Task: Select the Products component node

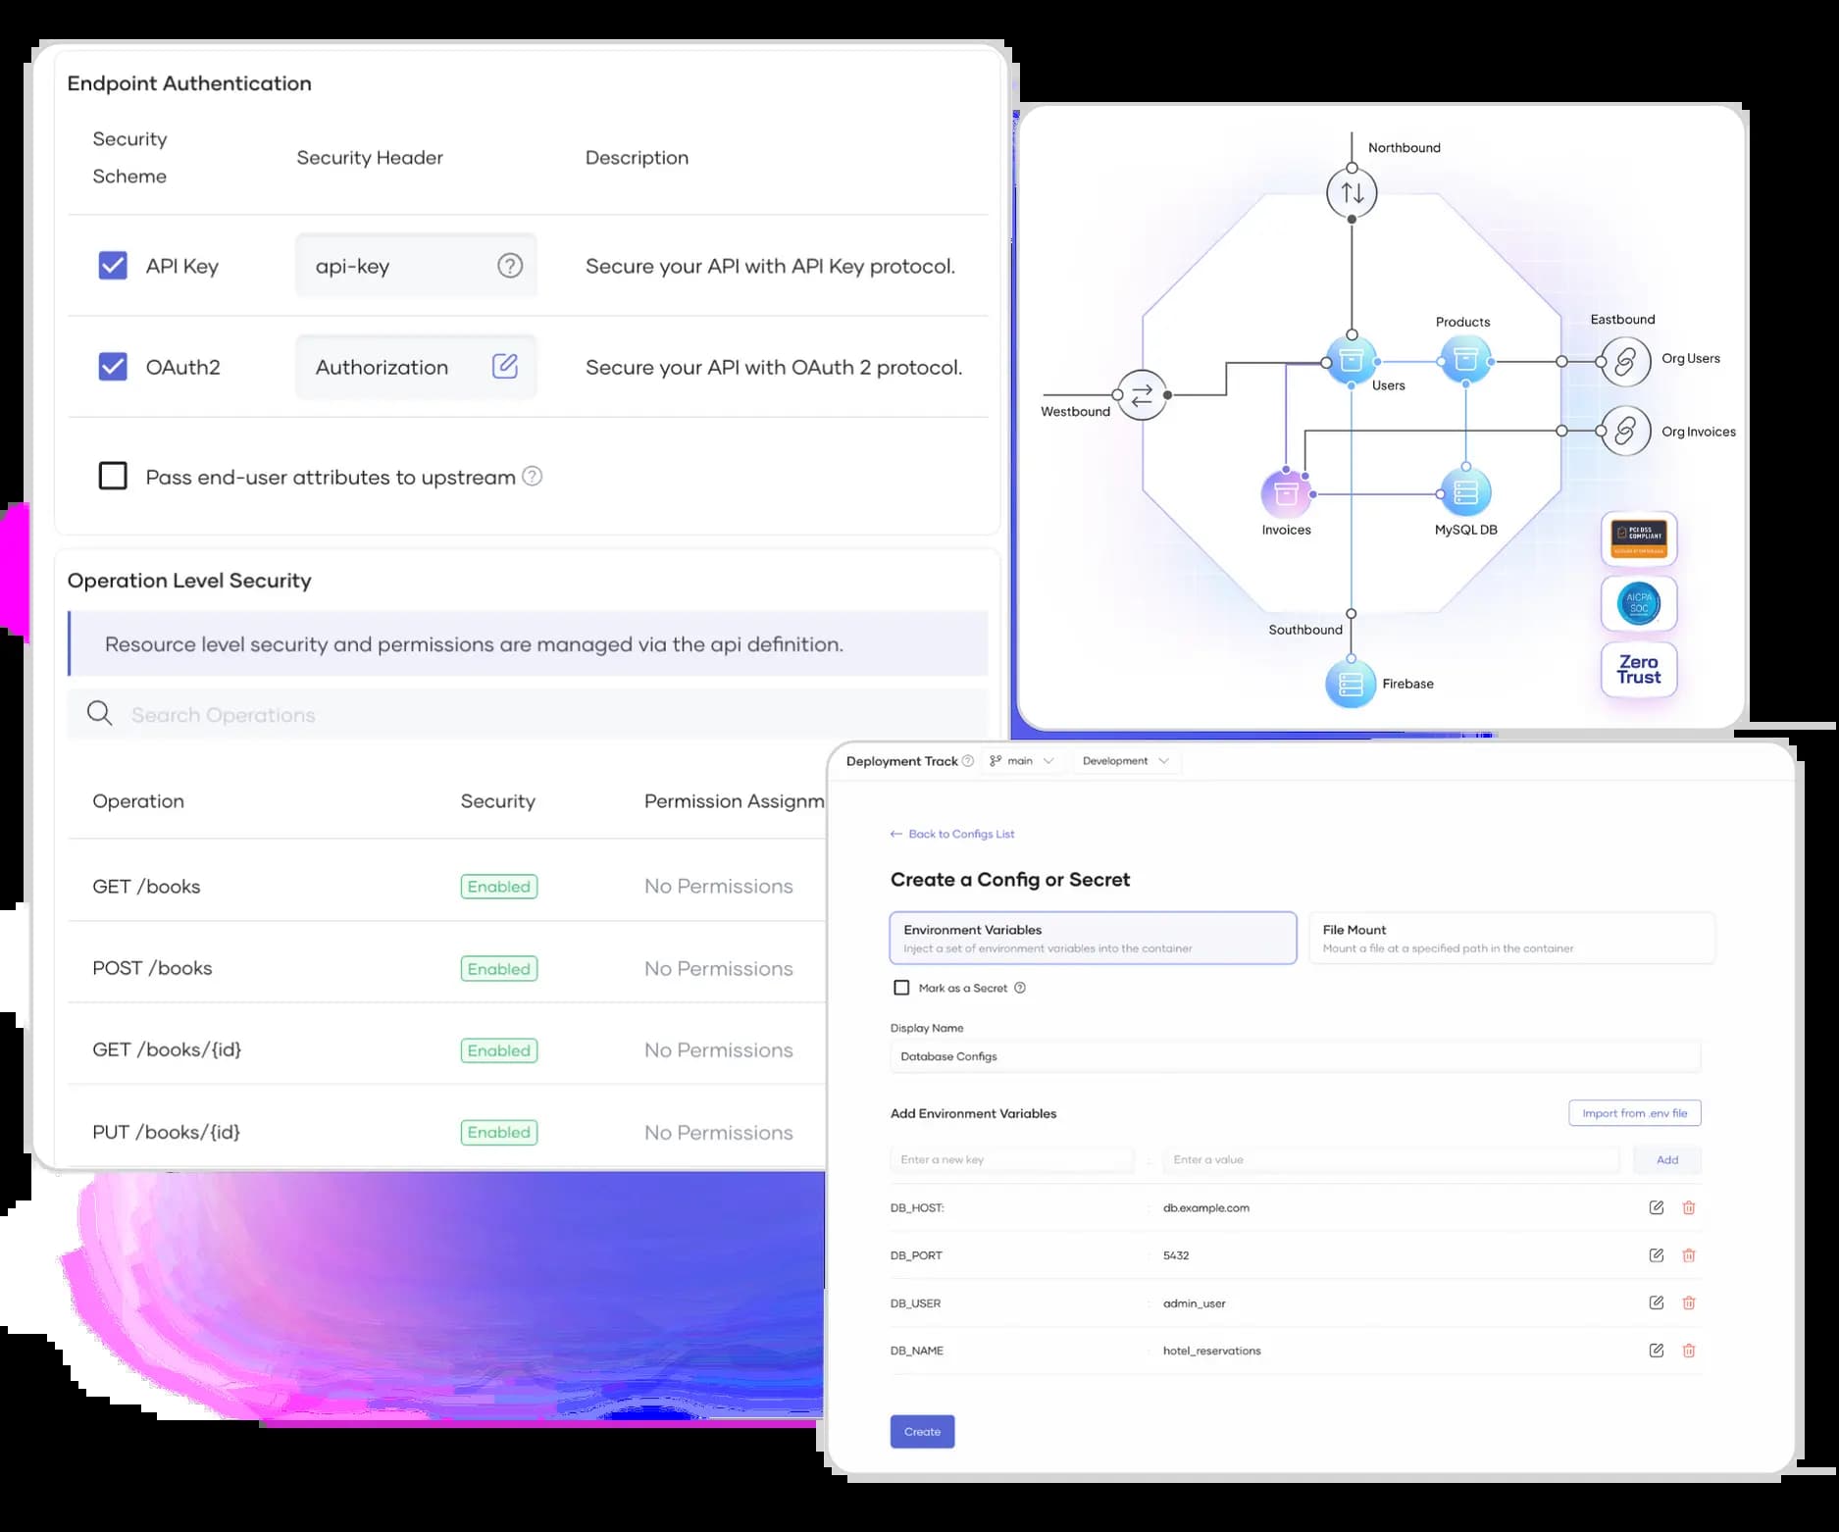Action: (x=1465, y=360)
